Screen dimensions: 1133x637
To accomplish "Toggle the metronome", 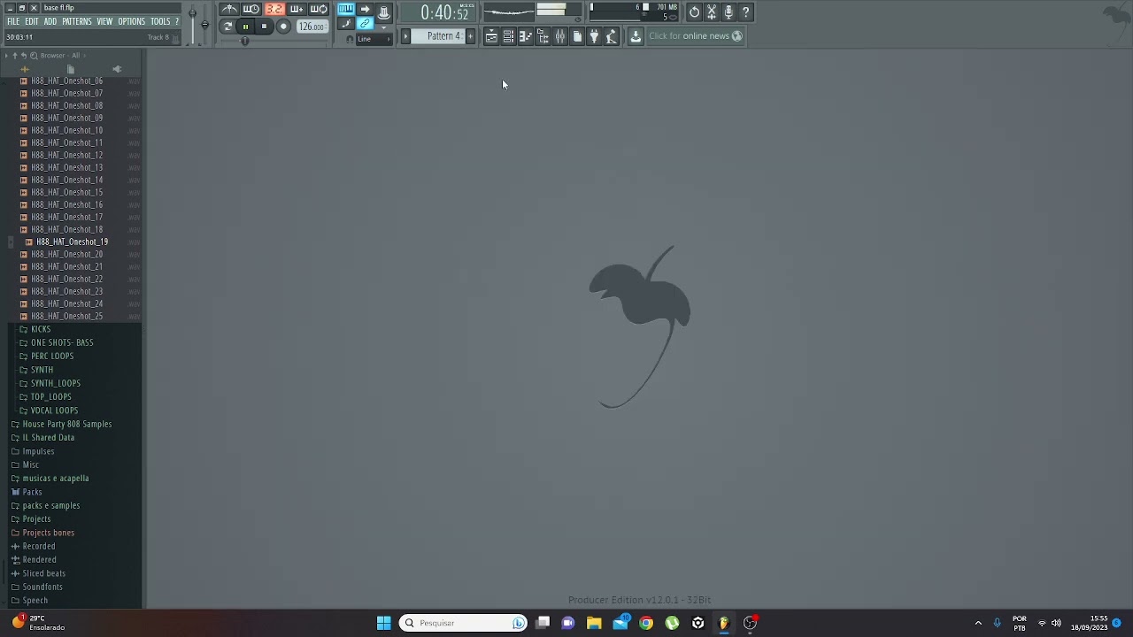I will (x=229, y=10).
